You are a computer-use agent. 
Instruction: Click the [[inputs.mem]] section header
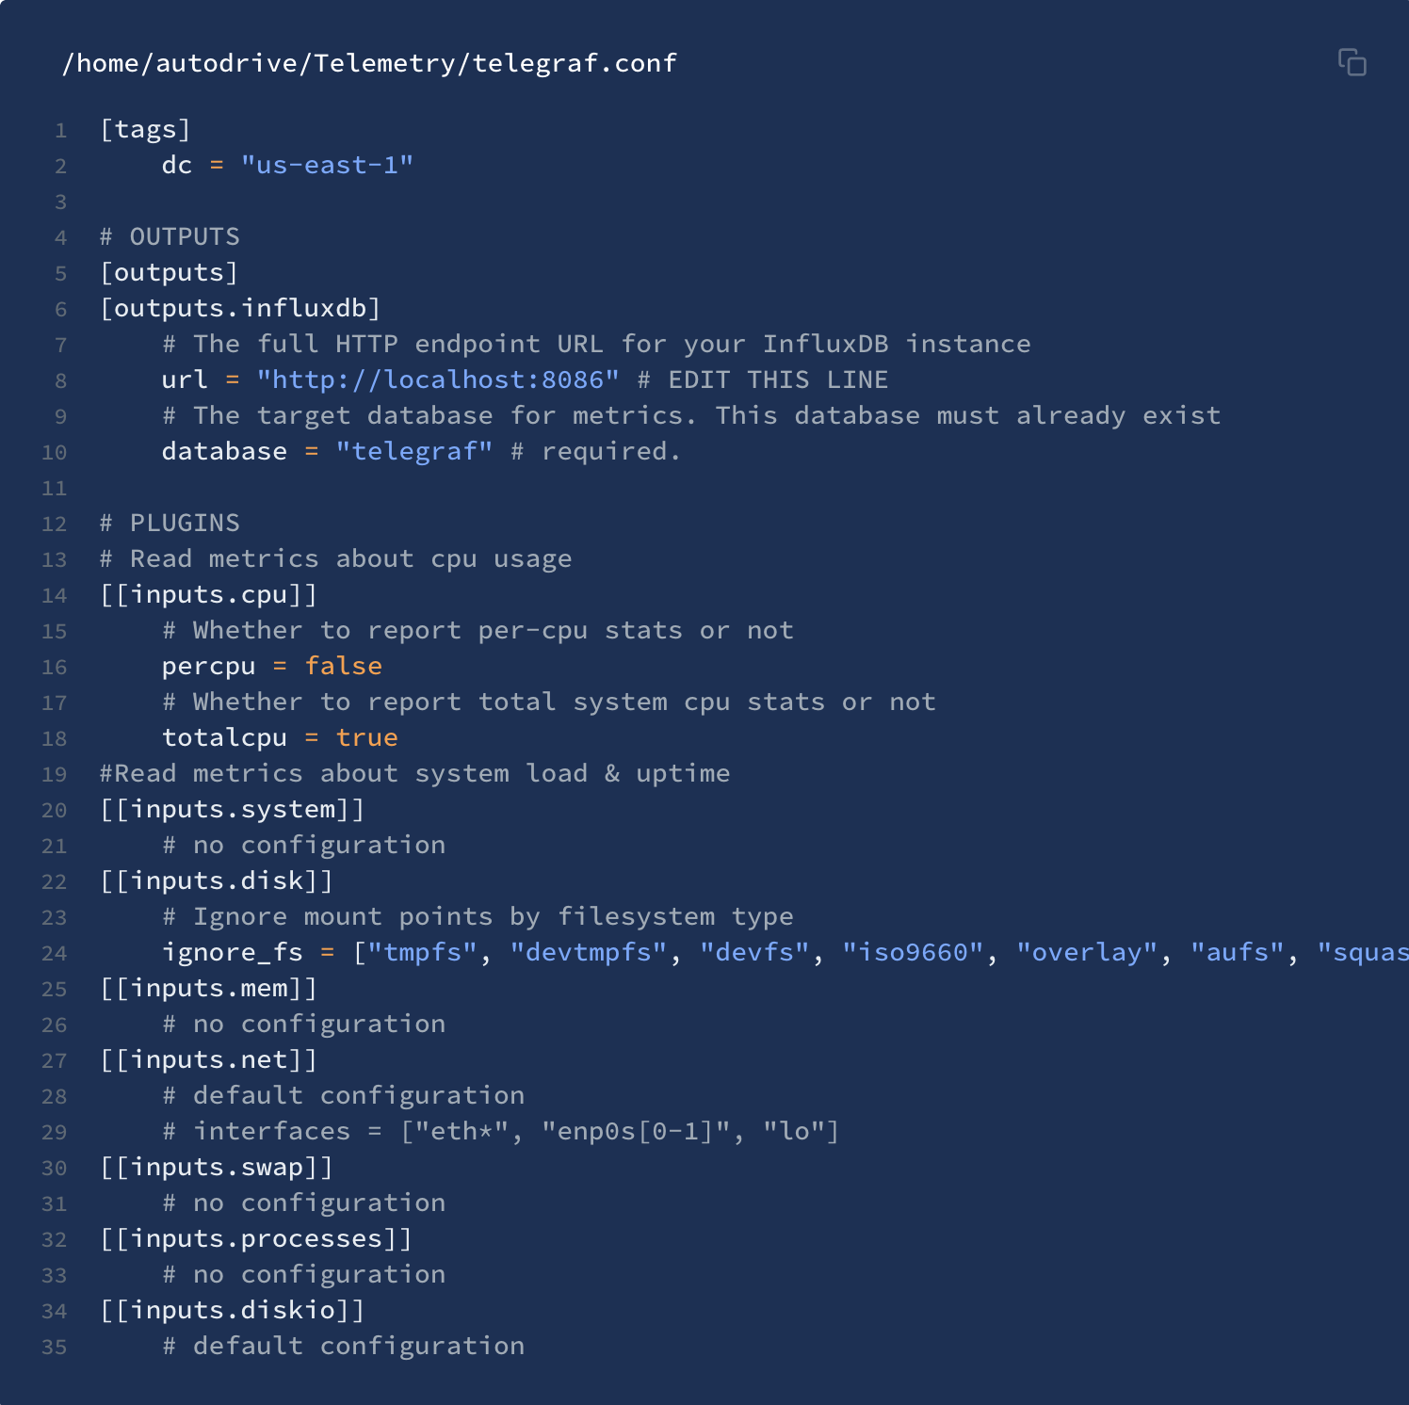208,988
